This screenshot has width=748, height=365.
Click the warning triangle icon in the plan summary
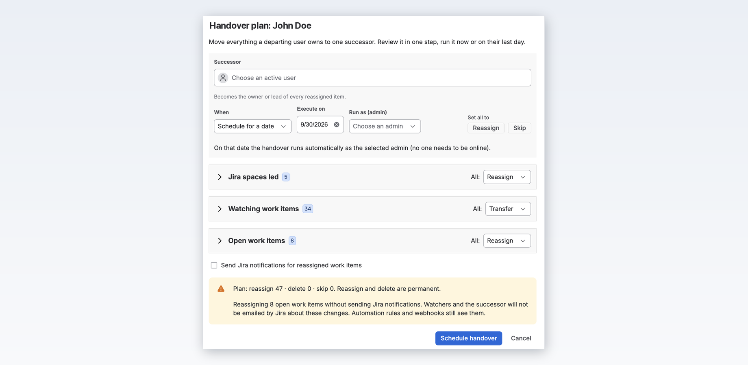pos(221,289)
